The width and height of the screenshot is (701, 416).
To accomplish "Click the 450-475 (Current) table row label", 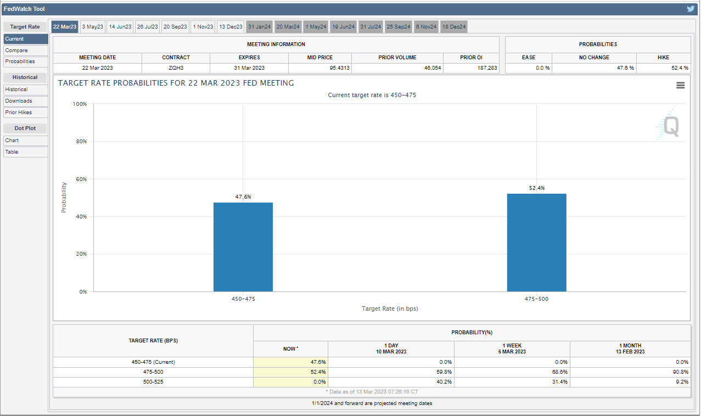I will 153,362.
